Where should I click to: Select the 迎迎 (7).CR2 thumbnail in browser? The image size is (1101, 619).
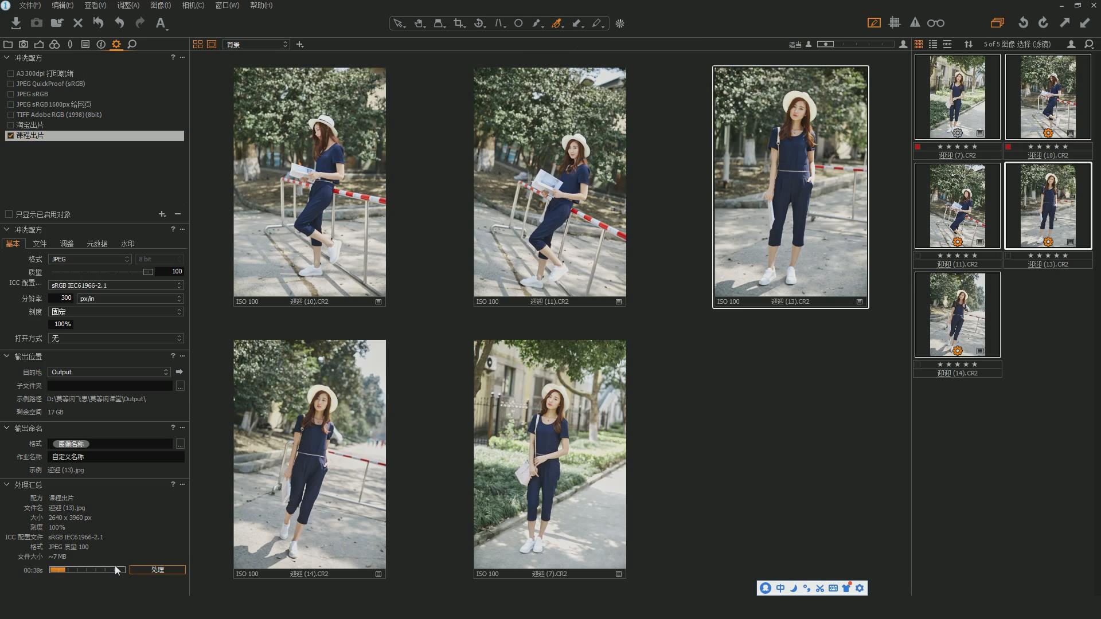click(x=957, y=97)
